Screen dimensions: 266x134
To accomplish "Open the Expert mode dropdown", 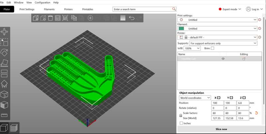I will (x=230, y=9).
